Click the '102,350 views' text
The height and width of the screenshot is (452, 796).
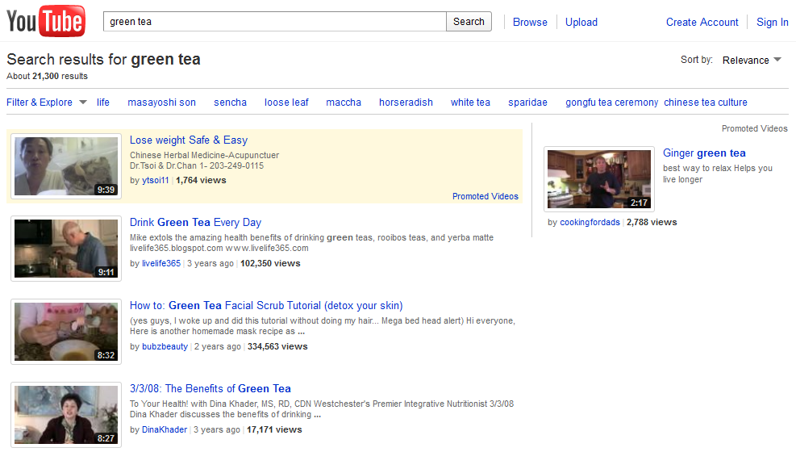coord(271,263)
